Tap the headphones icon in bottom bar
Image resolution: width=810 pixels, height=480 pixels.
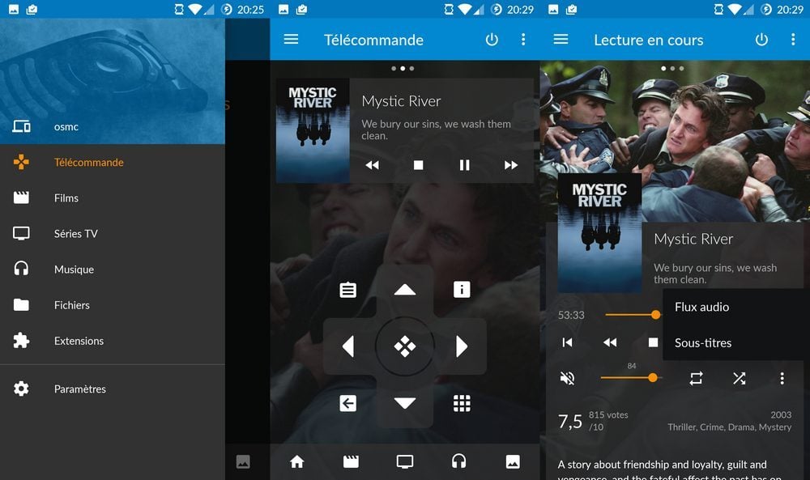tap(458, 461)
